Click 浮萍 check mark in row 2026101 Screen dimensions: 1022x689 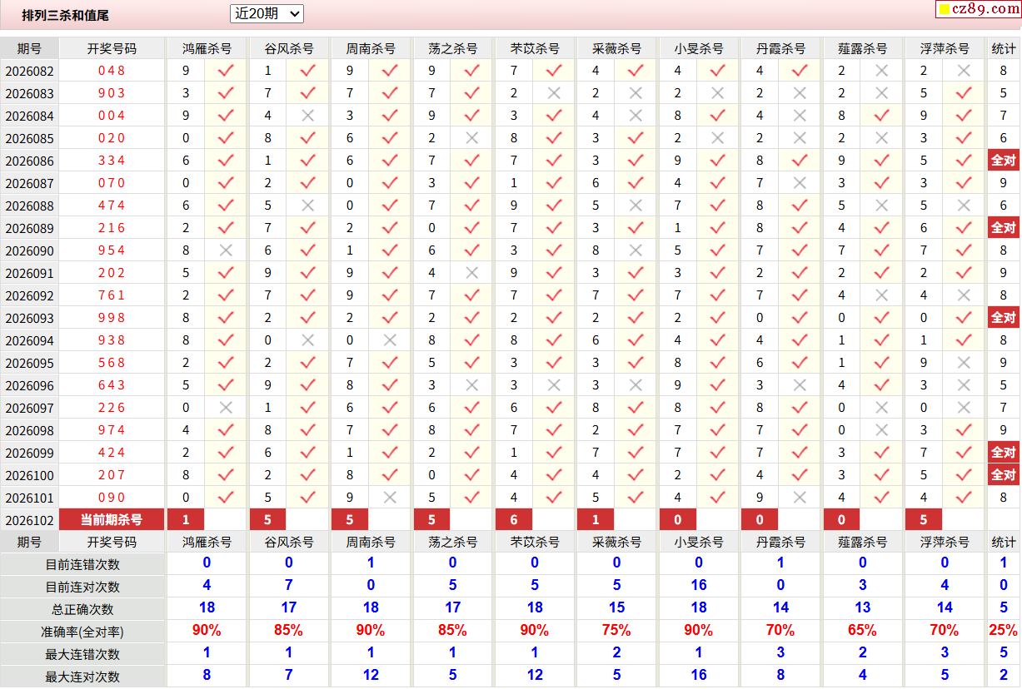964,498
